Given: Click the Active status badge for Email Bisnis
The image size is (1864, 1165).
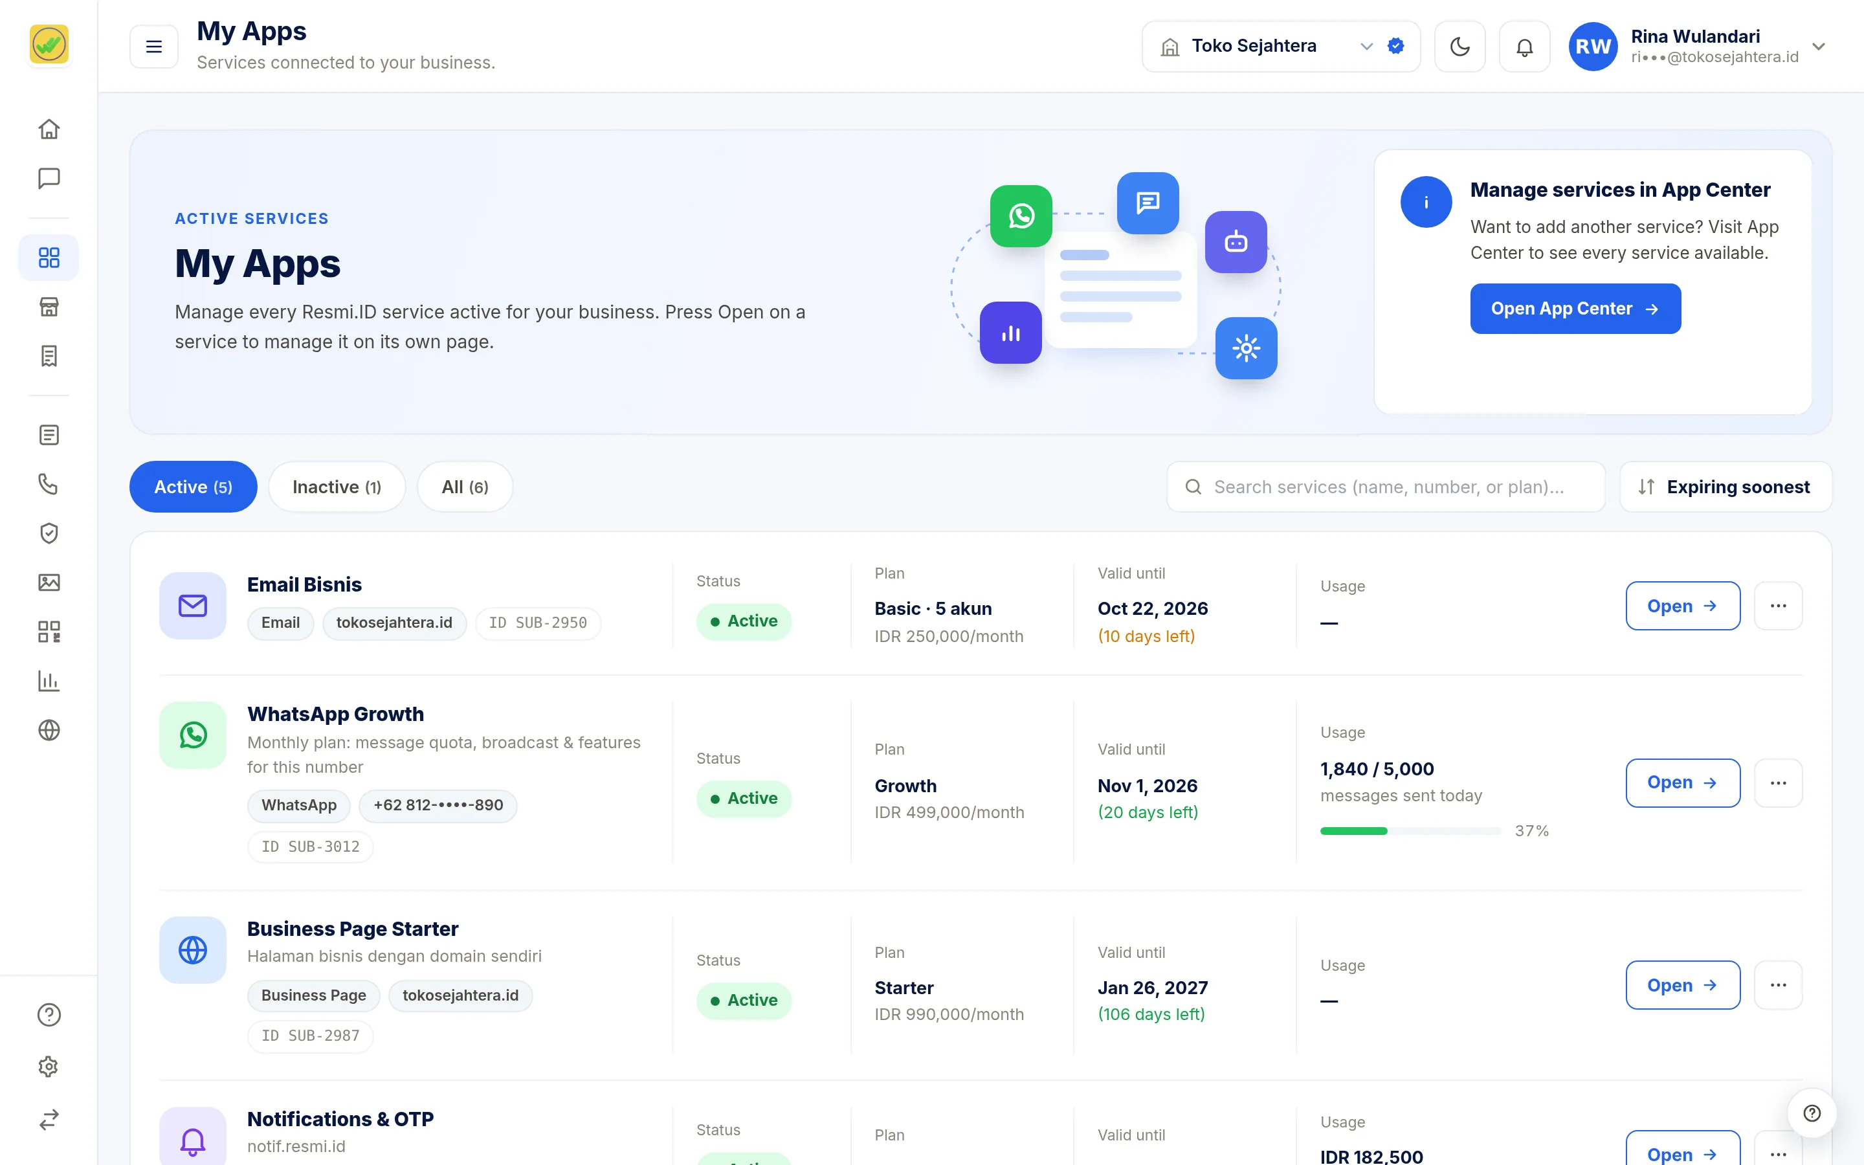Looking at the screenshot, I should 743,621.
